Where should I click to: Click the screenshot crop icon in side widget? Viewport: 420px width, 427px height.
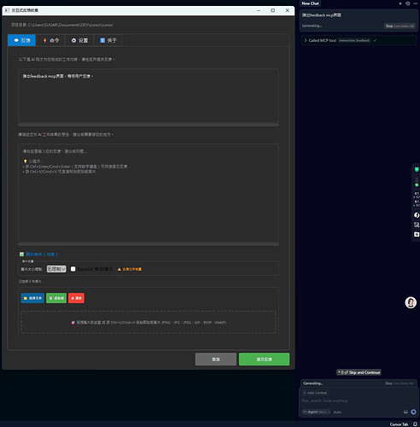(417, 225)
